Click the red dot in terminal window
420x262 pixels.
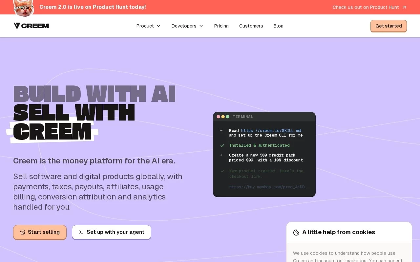click(219, 117)
